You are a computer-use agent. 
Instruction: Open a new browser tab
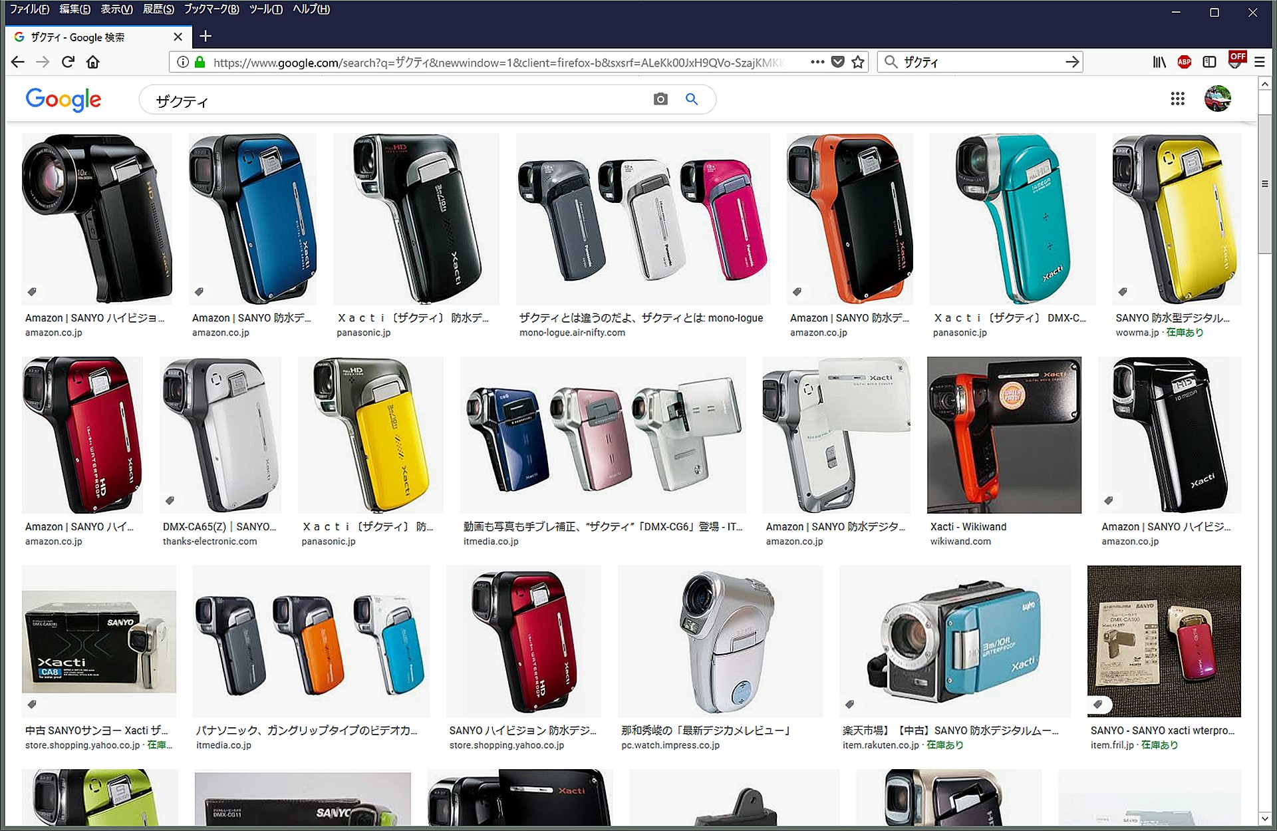click(x=206, y=37)
